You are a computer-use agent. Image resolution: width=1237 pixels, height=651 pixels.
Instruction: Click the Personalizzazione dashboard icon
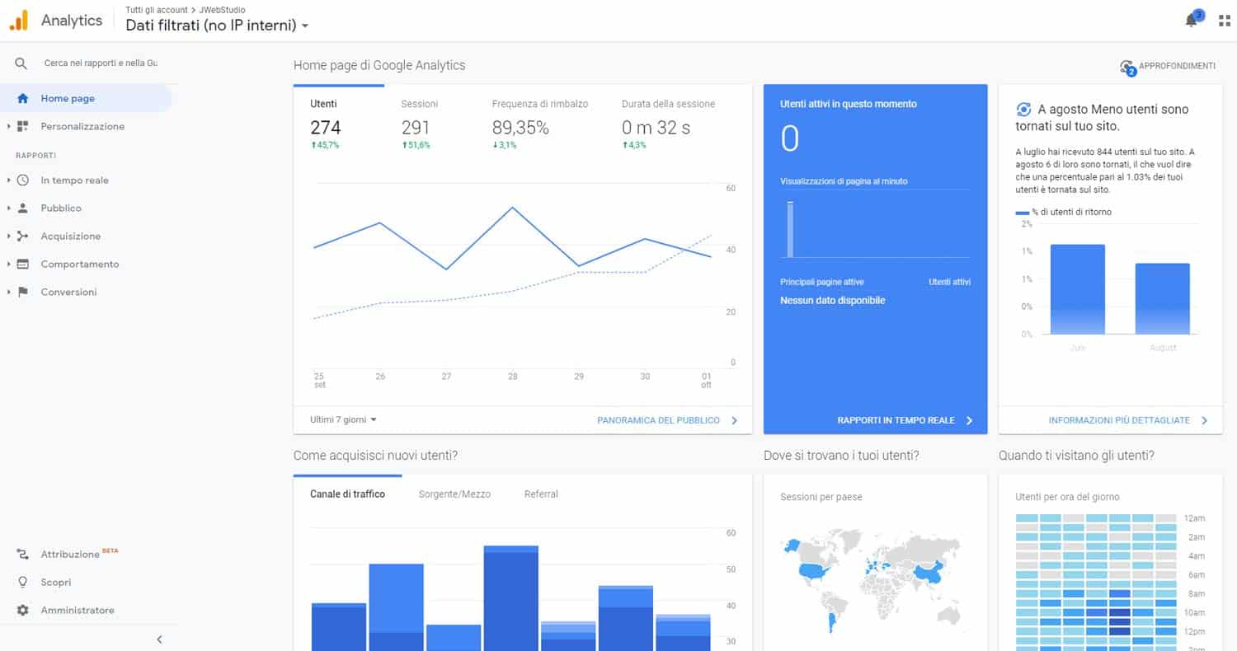22,126
